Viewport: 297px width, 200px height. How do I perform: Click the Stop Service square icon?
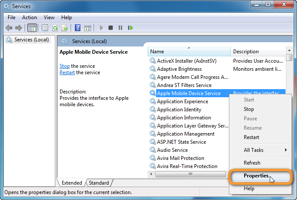pos(111,28)
